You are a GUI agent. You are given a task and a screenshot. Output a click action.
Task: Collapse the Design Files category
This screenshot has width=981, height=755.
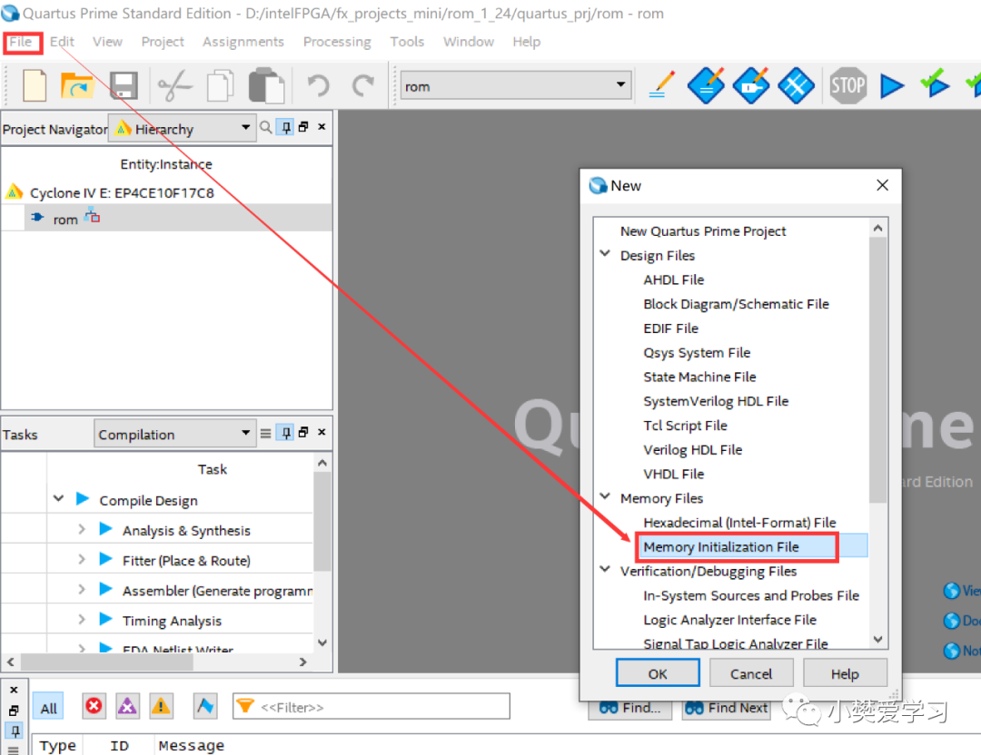click(x=605, y=254)
